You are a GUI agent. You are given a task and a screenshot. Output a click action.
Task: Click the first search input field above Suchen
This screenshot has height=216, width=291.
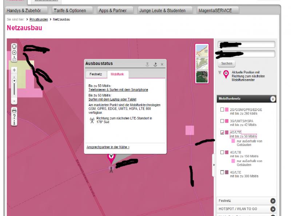pyautogui.click(x=247, y=44)
